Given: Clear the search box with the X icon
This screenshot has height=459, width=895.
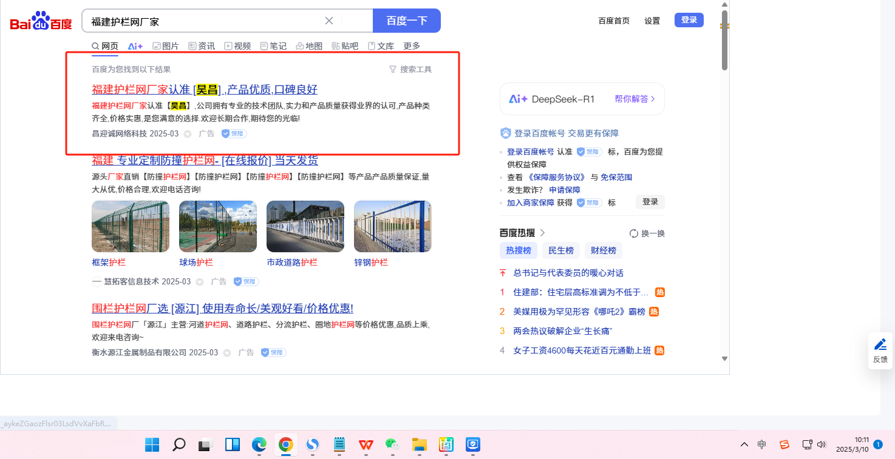Looking at the screenshot, I should [x=329, y=21].
